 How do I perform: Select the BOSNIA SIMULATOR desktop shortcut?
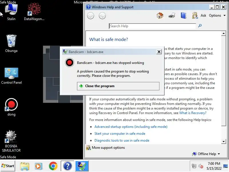click(x=11, y=141)
